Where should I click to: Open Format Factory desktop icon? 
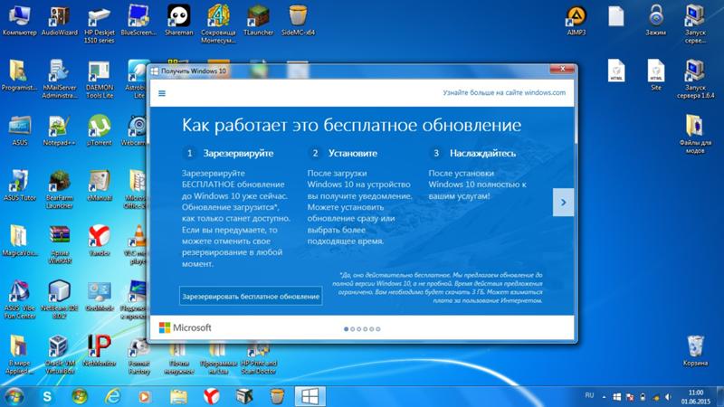coord(138,355)
